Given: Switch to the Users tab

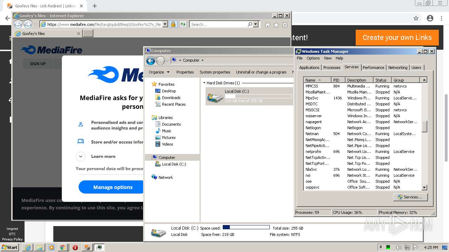Looking at the screenshot, I should (x=416, y=68).
